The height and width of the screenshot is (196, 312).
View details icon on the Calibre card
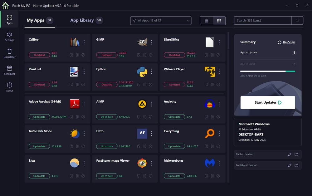71,55
